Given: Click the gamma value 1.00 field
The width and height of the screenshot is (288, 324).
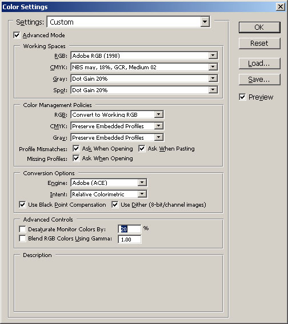Looking at the screenshot, I should (x=130, y=239).
